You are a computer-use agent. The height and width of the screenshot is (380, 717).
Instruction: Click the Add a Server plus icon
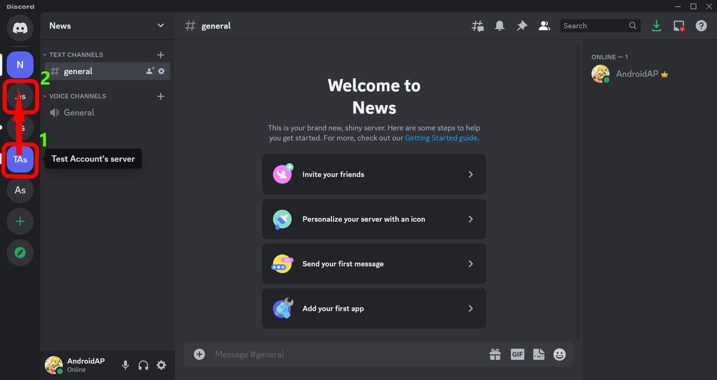20,221
